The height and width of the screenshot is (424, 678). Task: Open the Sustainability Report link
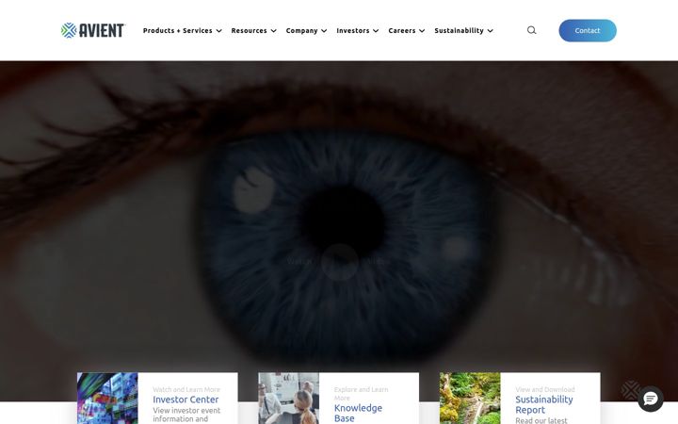pyautogui.click(x=544, y=404)
